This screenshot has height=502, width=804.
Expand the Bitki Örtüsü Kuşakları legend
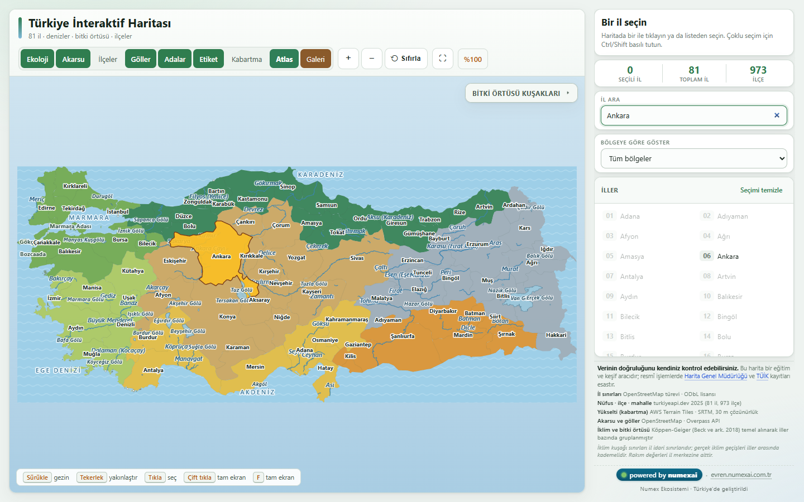[x=521, y=93]
